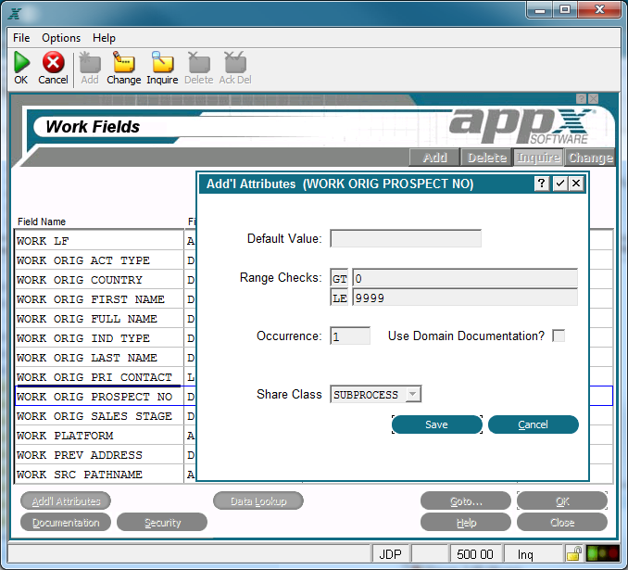Switch to Inquire mode tab in Work Fields
This screenshot has width=628, height=570.
click(538, 158)
